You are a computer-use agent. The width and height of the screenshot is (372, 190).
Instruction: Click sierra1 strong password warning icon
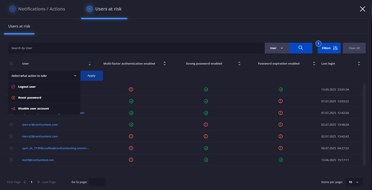pyautogui.click(x=206, y=125)
